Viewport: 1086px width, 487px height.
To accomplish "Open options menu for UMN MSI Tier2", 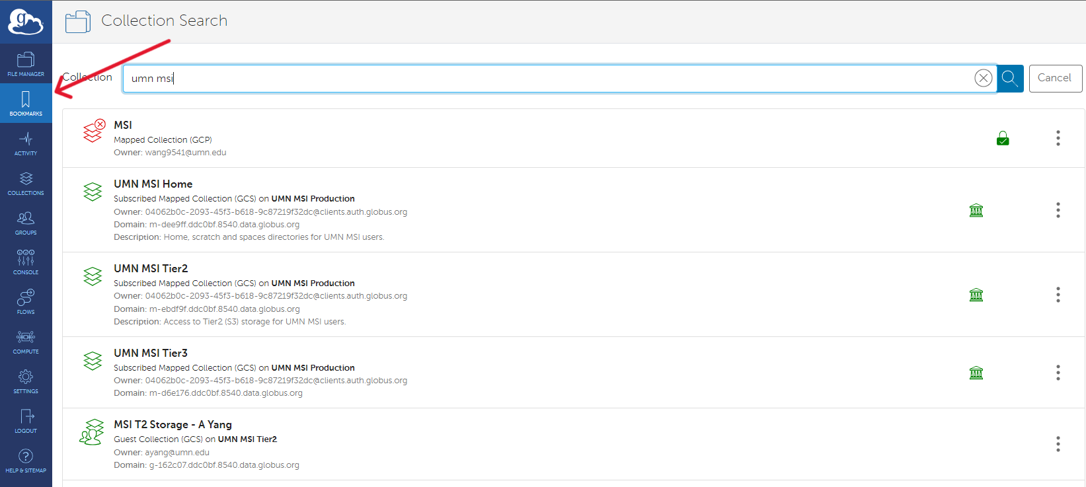I will coord(1058,294).
